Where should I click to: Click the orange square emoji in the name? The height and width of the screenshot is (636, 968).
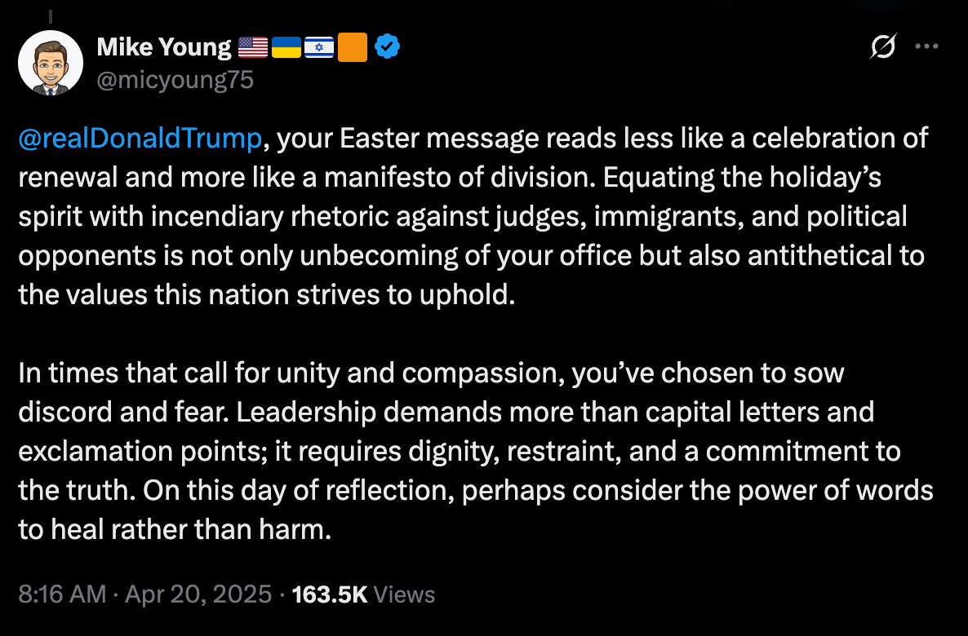point(352,47)
